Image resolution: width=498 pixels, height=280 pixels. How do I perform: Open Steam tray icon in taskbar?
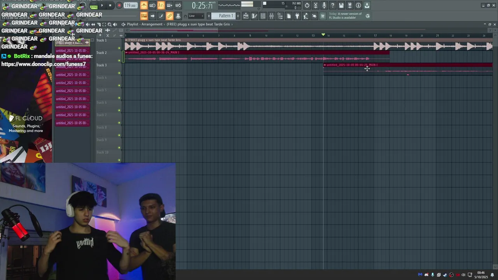click(445, 275)
